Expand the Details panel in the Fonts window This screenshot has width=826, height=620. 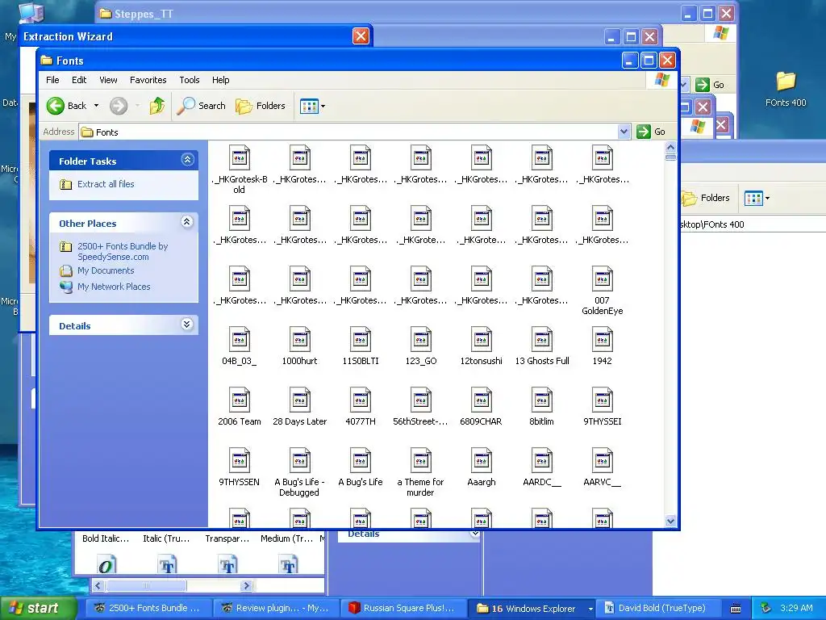pyautogui.click(x=187, y=325)
